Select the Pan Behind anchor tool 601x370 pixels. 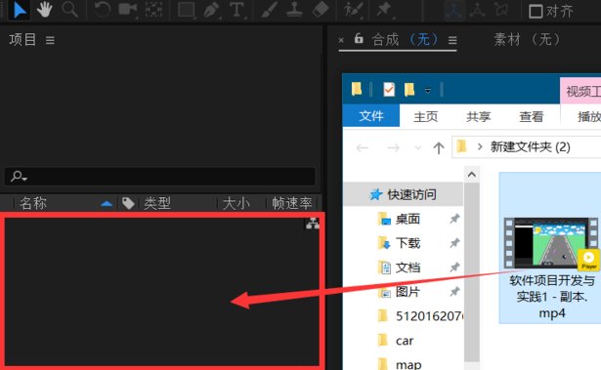pyautogui.click(x=153, y=10)
